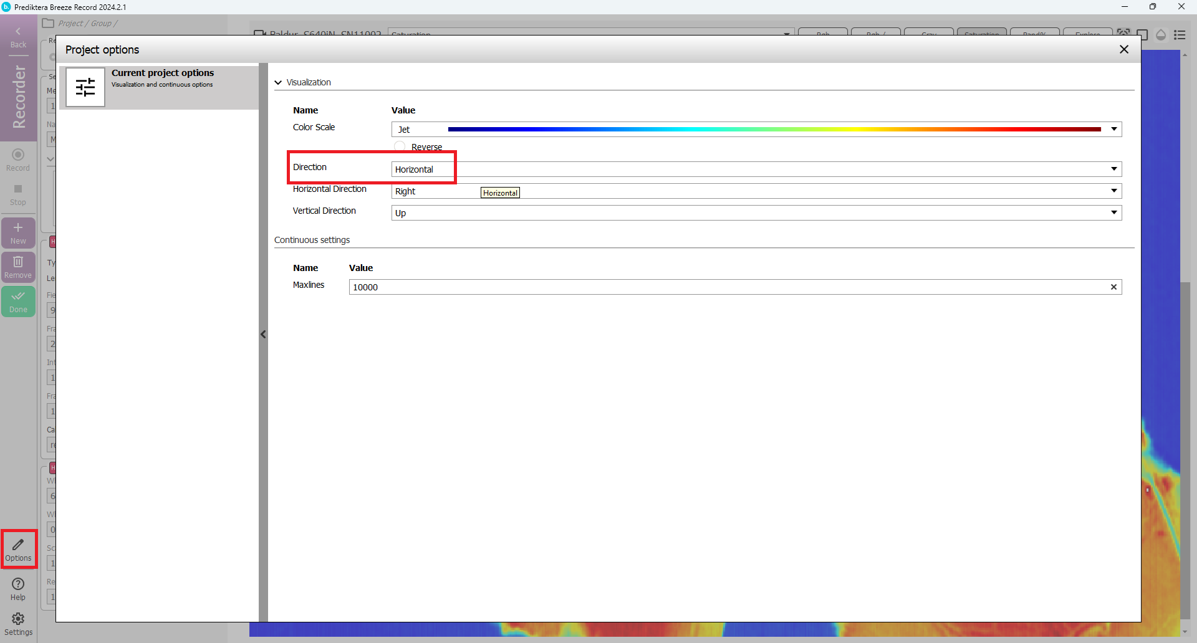Image resolution: width=1197 pixels, height=643 pixels.
Task: Open Help from the left sidebar
Action: pyautogui.click(x=18, y=588)
